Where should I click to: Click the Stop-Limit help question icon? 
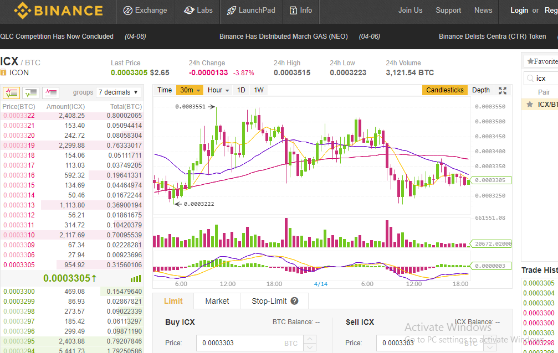click(294, 301)
